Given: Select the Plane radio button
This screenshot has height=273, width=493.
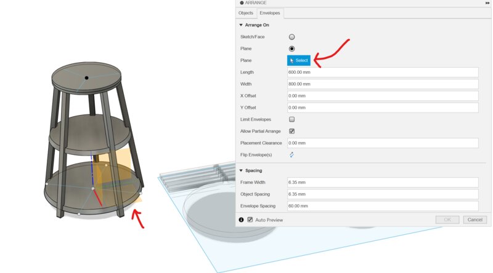Looking at the screenshot, I should (x=291, y=49).
